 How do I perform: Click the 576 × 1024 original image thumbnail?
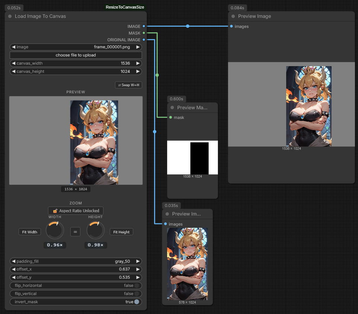(188, 264)
